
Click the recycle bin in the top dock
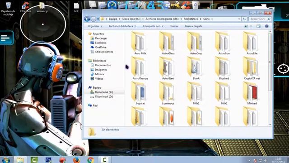(196, 5)
